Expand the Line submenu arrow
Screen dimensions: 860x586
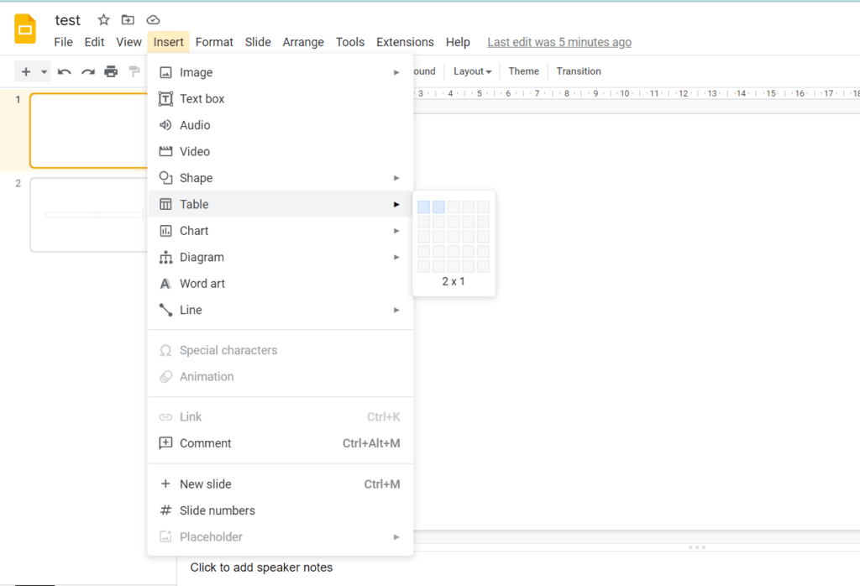click(x=396, y=311)
